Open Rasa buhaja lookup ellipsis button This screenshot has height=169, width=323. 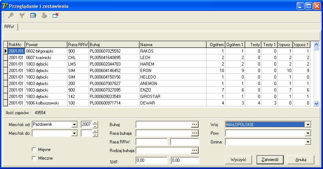coord(195,133)
